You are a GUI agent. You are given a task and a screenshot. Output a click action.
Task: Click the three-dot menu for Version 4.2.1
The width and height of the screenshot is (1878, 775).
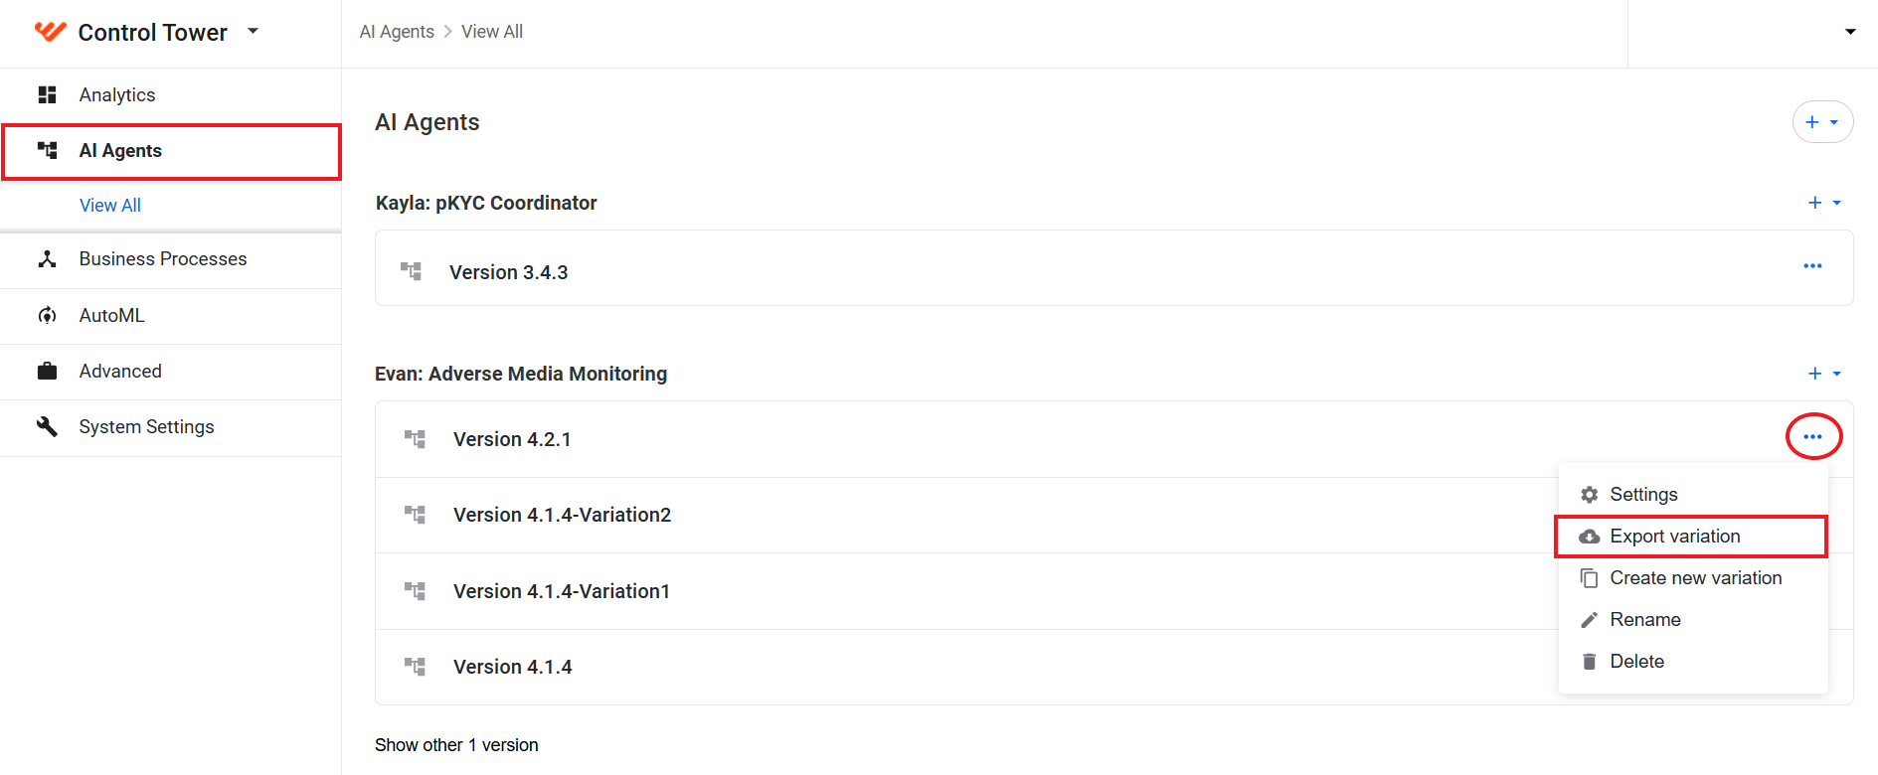click(1812, 437)
